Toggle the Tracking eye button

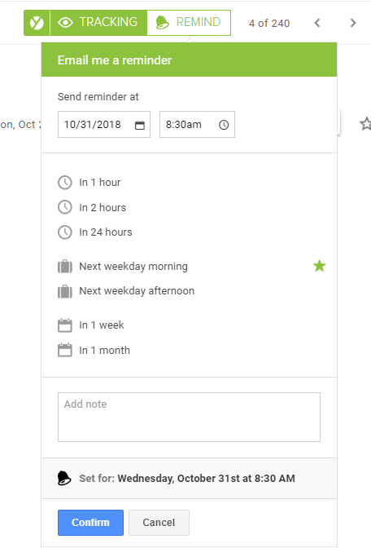98,23
